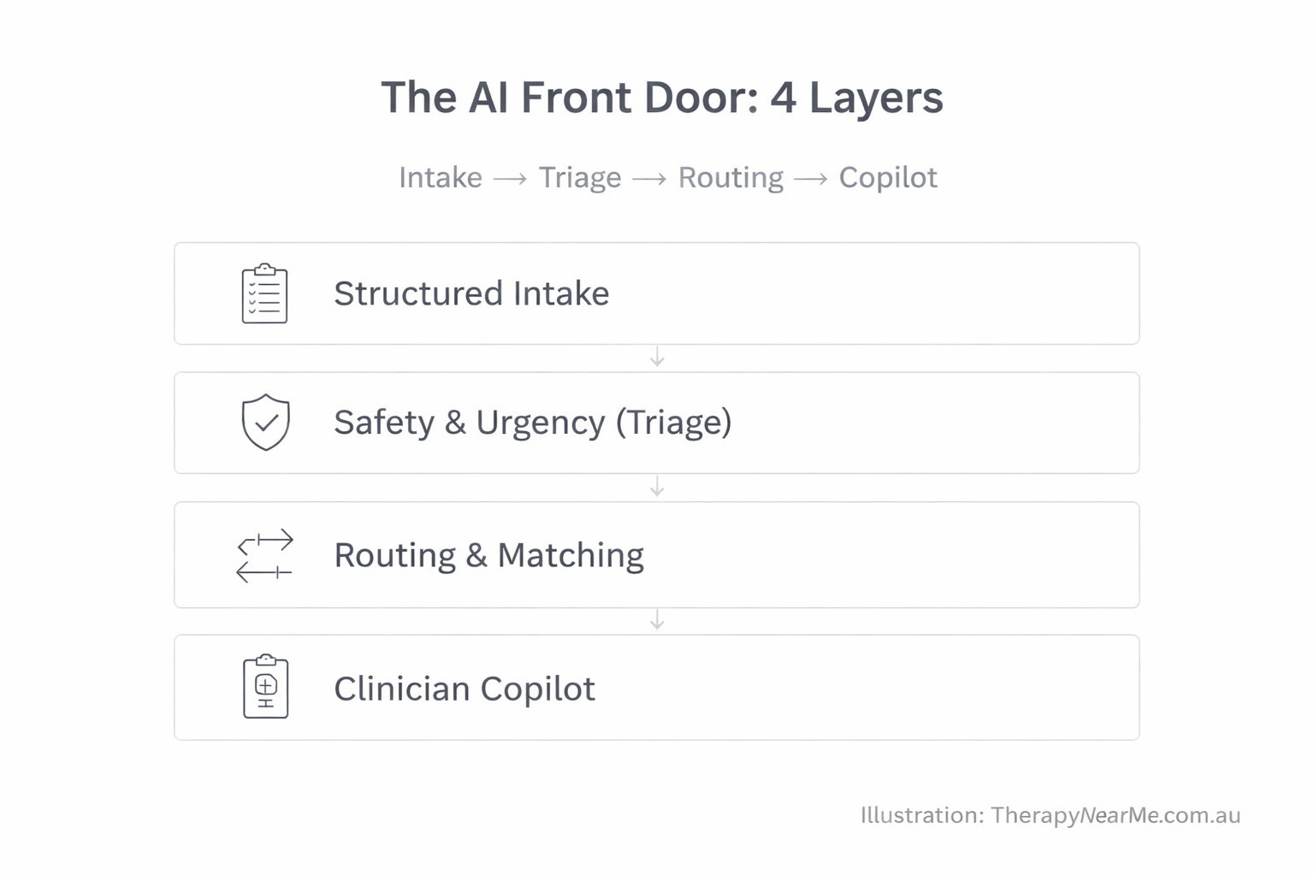Click the word Triage in the subtitle
This screenshot has height=876, width=1314.
[x=580, y=178]
